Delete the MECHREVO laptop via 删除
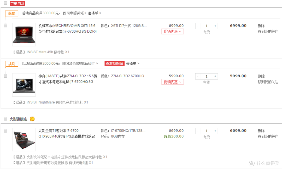The image size is (282, 169). pos(261,26)
